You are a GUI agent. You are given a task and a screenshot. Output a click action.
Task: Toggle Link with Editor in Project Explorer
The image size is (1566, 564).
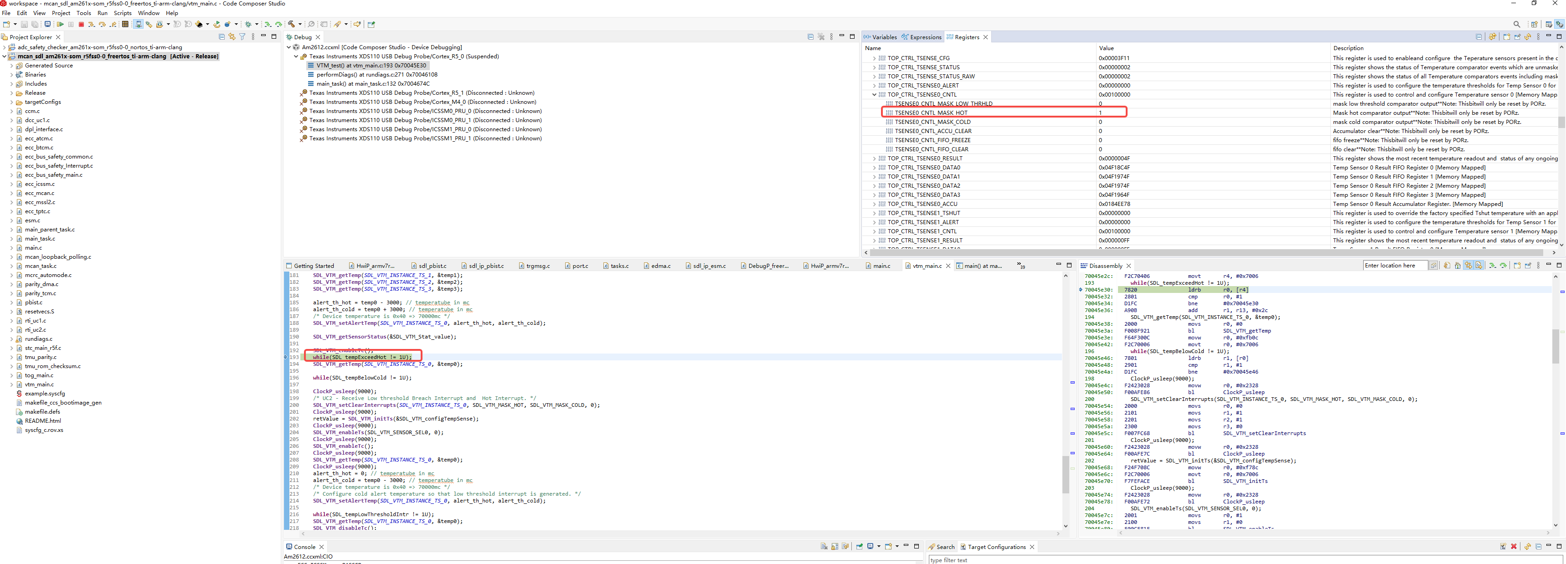[232, 37]
